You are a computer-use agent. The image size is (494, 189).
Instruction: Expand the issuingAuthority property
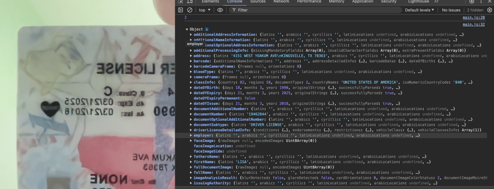point(191,183)
